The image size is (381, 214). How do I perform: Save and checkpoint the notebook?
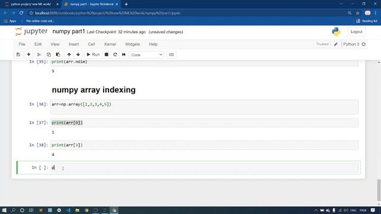point(18,55)
